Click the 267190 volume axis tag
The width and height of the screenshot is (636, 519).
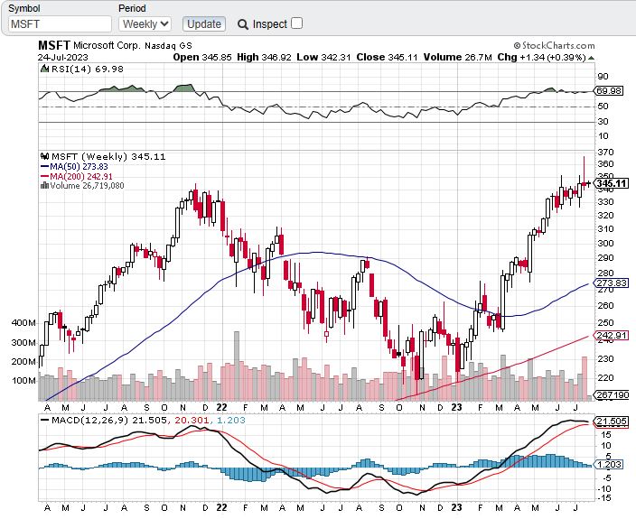(x=612, y=394)
